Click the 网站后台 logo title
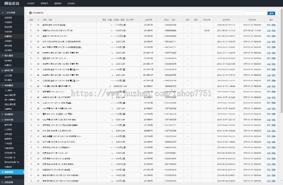This screenshot has width=283, height=185. click(12, 3)
